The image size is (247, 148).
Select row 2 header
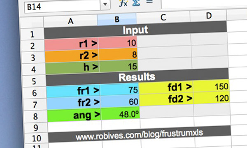pos(33,46)
